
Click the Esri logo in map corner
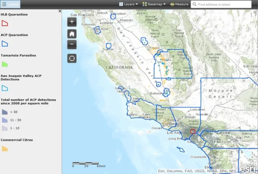247,168
